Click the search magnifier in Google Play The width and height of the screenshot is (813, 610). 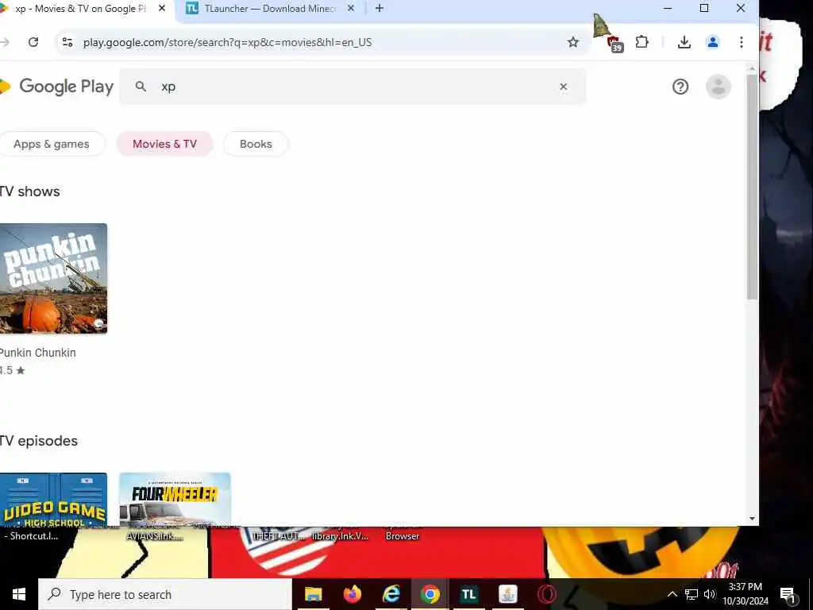tap(141, 87)
